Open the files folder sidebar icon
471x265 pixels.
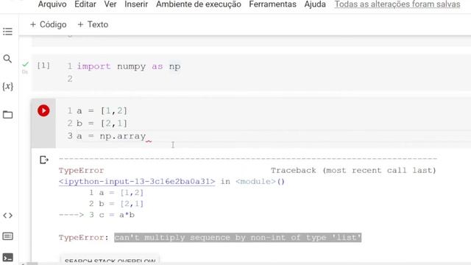click(x=7, y=115)
